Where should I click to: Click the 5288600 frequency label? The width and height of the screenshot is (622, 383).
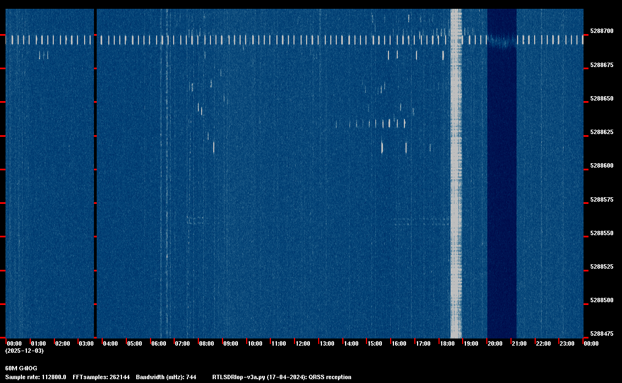click(x=602, y=165)
